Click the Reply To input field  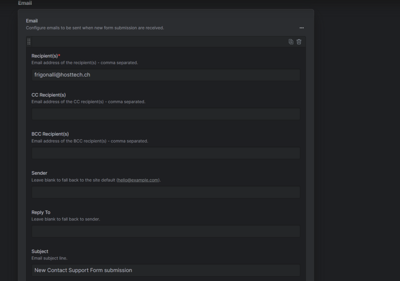pyautogui.click(x=166, y=231)
